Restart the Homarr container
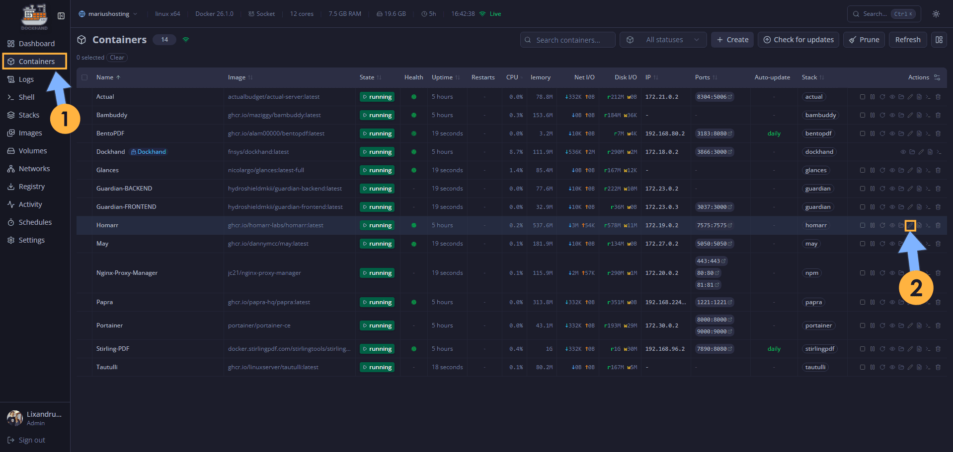Screen dimensions: 953x452 coord(882,225)
